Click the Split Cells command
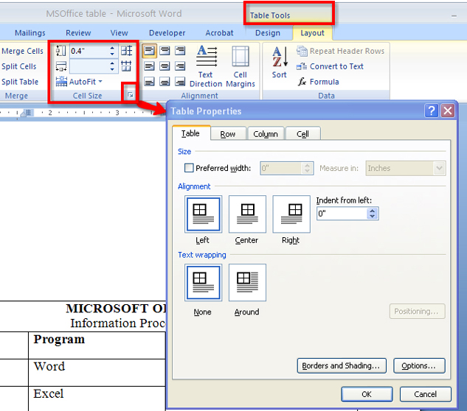The width and height of the screenshot is (467, 411). 18,66
